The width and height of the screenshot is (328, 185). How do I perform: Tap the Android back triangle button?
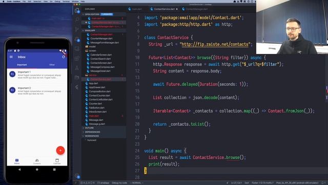pyautogui.click(x=19, y=169)
